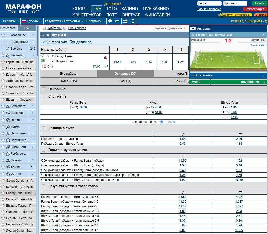The image size is (268, 234).
Task: Click the Волейбол sport icon
Action: coord(8,113)
